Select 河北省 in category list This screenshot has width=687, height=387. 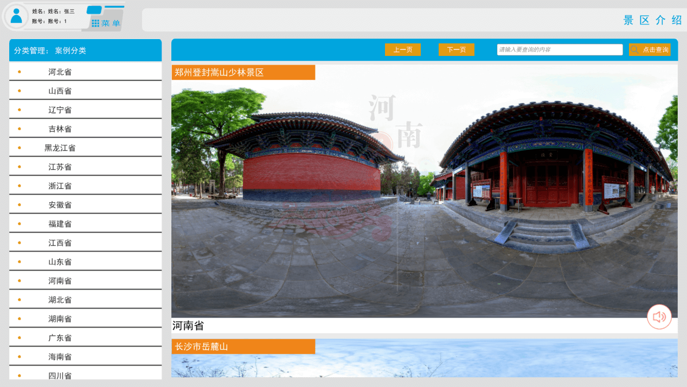click(60, 72)
